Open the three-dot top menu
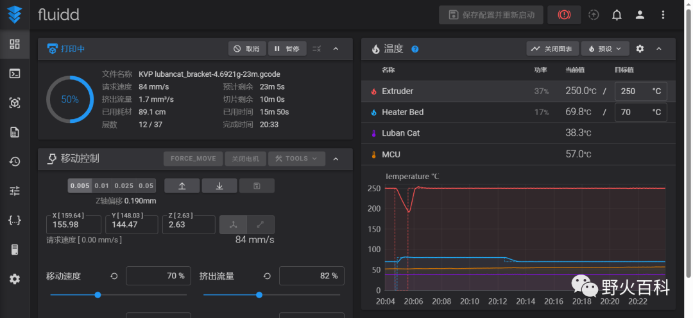 (x=662, y=15)
